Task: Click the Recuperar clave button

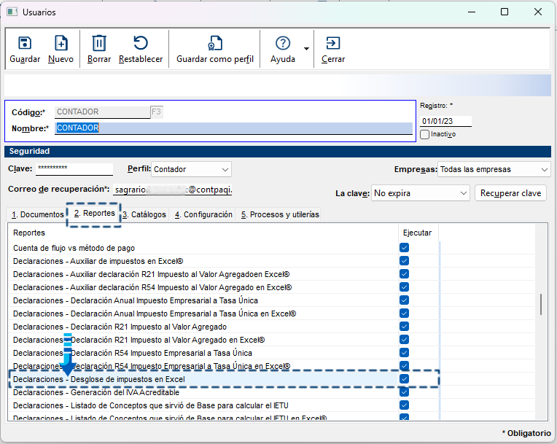Action: pos(510,193)
